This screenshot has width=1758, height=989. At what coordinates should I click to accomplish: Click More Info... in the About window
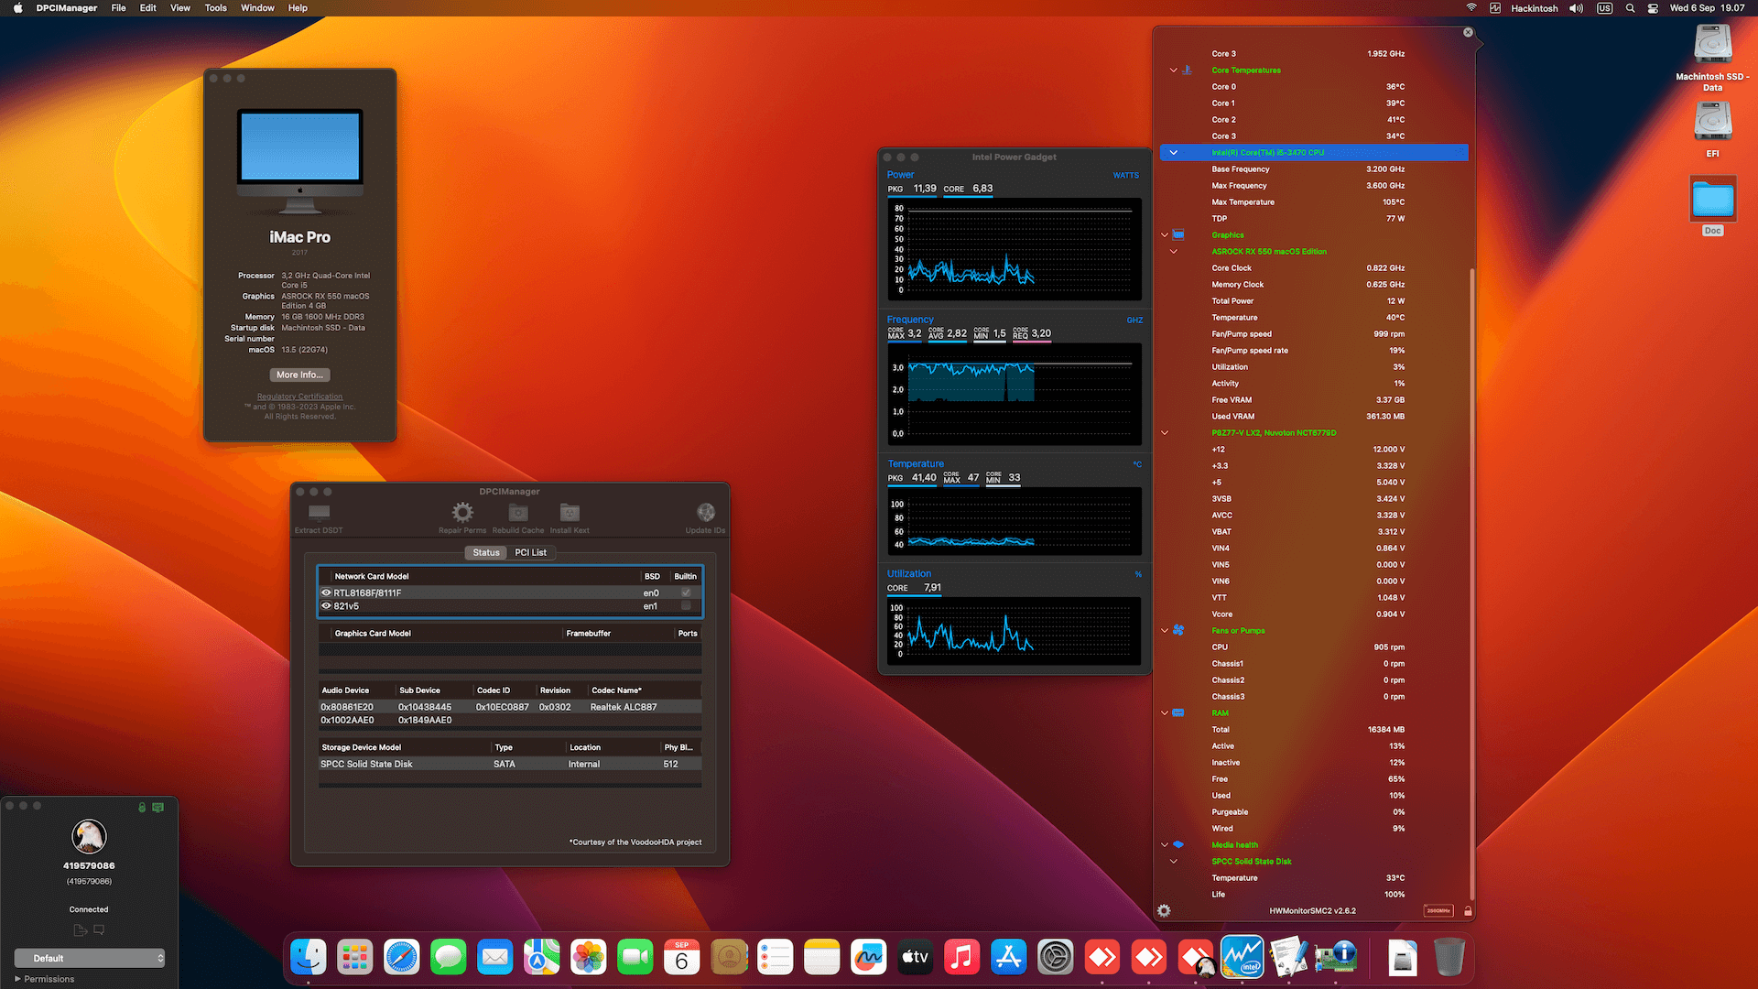pyautogui.click(x=300, y=375)
